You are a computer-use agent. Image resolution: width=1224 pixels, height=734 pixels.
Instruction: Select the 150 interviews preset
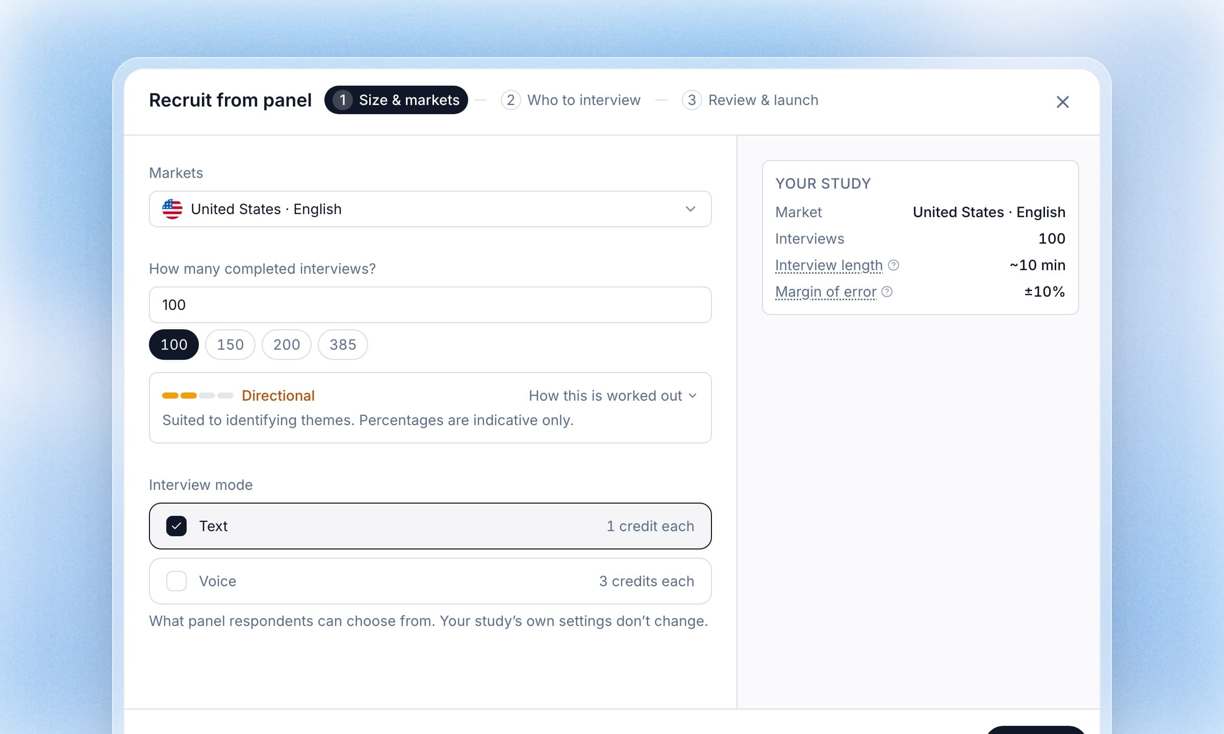230,345
